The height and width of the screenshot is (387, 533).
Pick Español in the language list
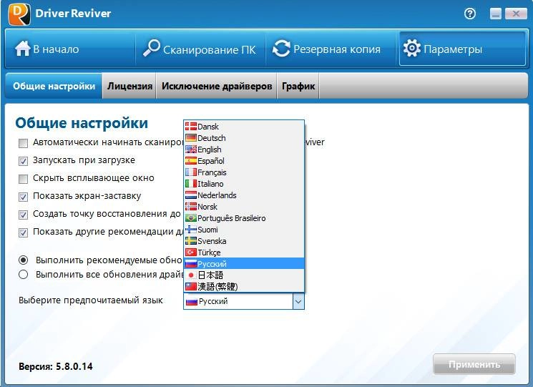pos(244,161)
